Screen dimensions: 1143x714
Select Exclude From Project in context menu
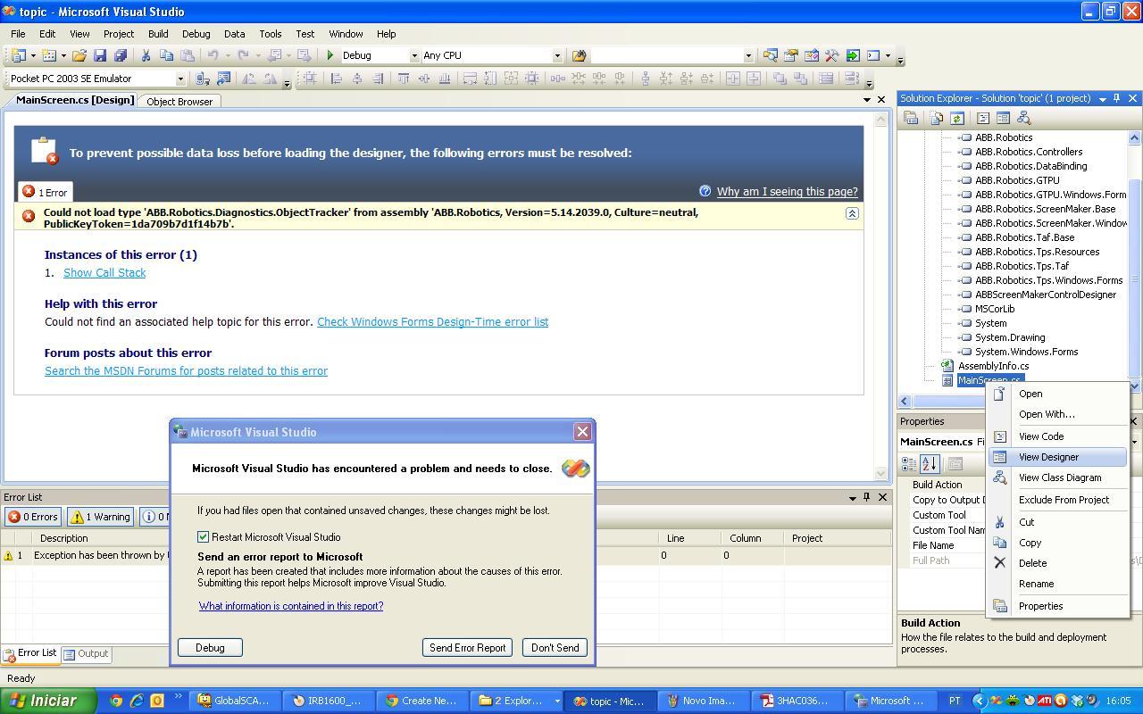pyautogui.click(x=1059, y=500)
